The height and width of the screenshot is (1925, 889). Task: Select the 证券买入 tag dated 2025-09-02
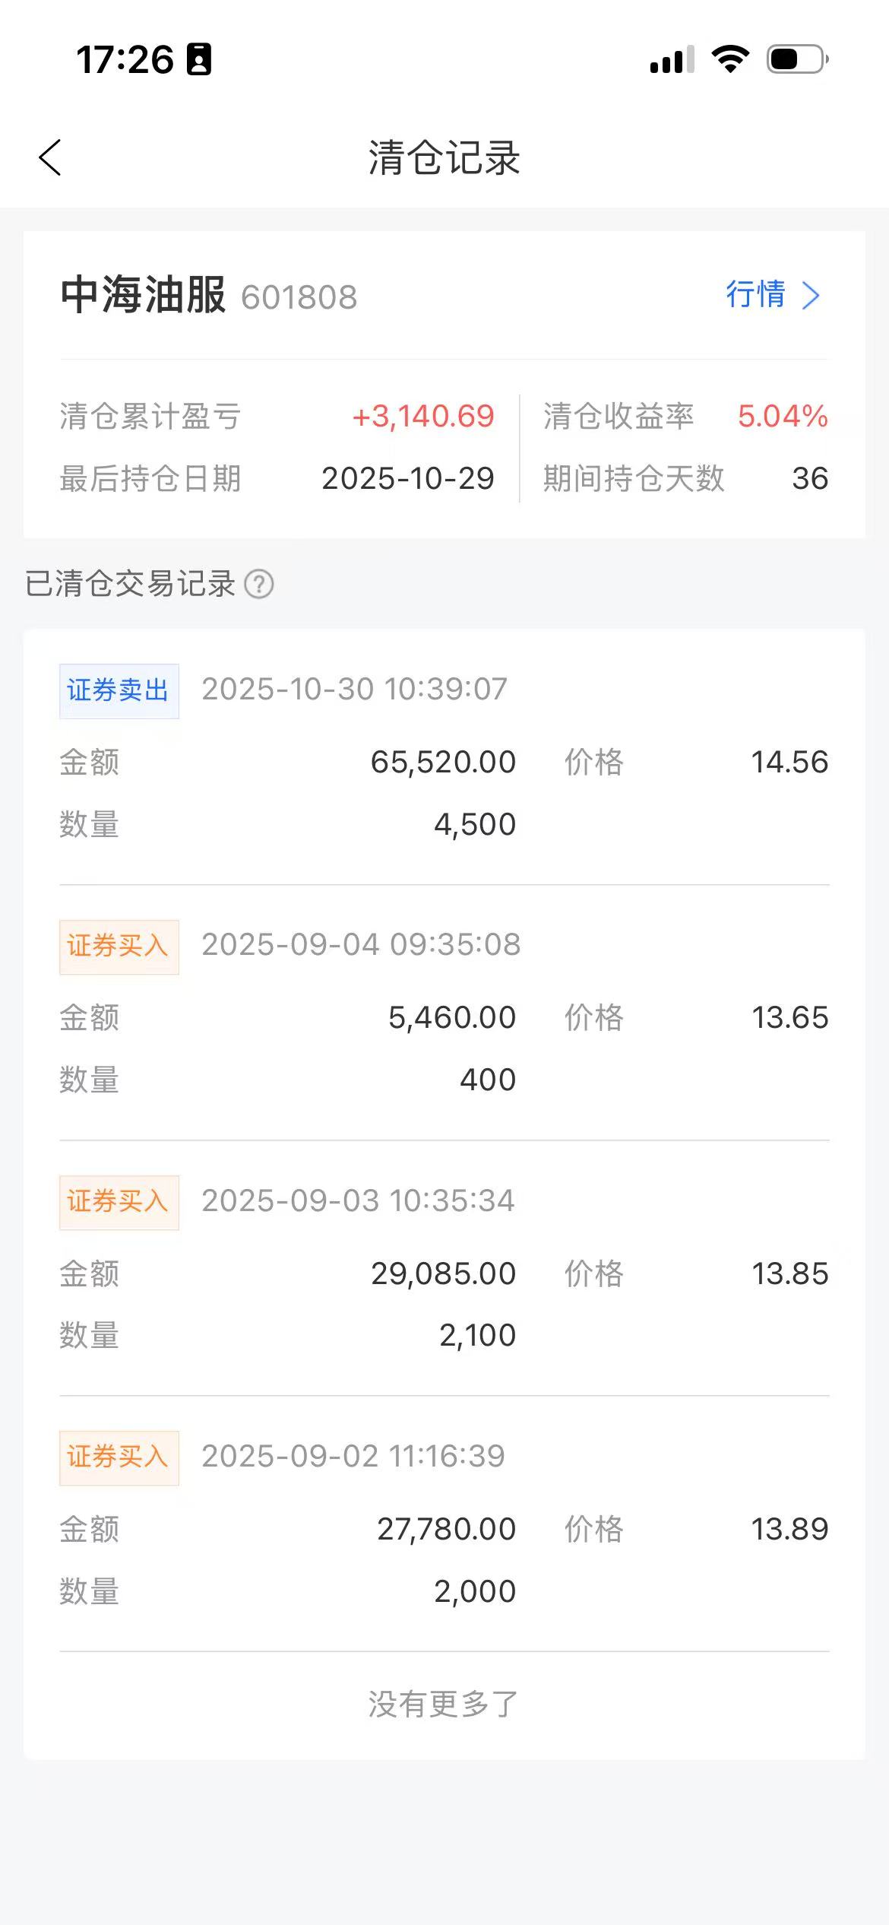coord(119,1457)
